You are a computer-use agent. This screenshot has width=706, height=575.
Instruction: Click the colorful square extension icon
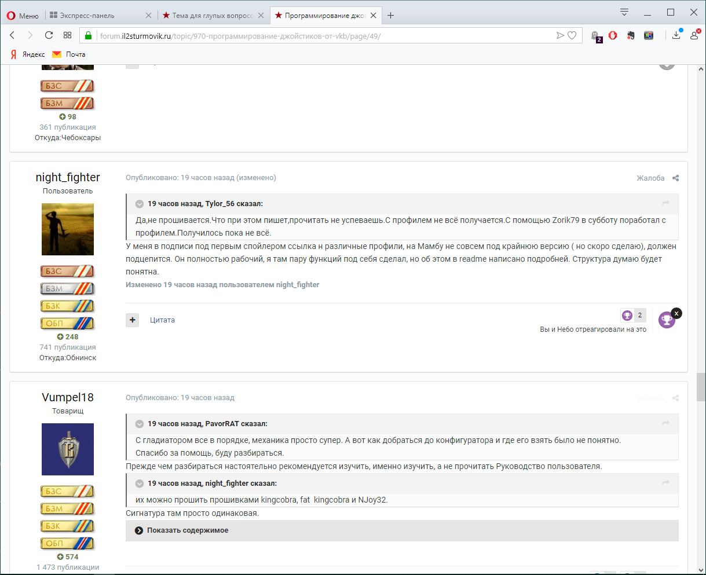point(649,35)
